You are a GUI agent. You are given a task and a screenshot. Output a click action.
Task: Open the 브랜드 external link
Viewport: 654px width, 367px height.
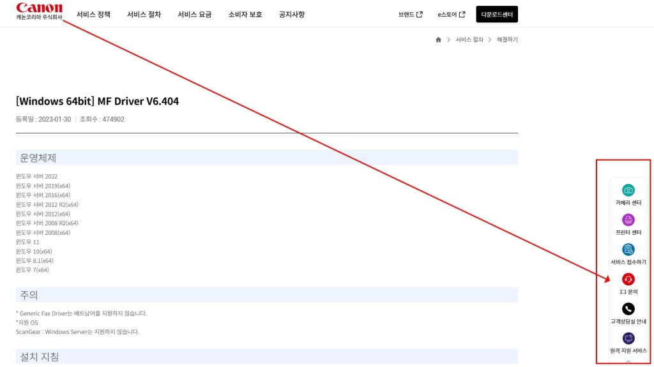pyautogui.click(x=410, y=15)
